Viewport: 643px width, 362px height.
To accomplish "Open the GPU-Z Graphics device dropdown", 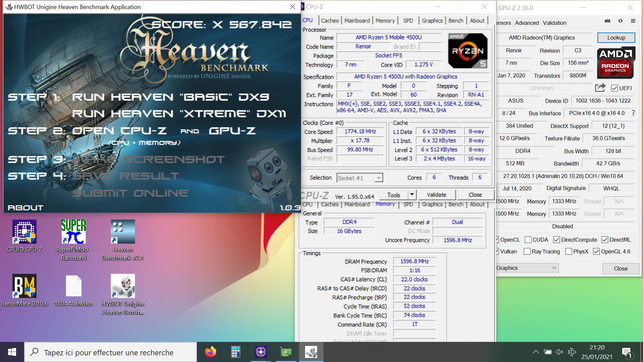I will 527,268.
